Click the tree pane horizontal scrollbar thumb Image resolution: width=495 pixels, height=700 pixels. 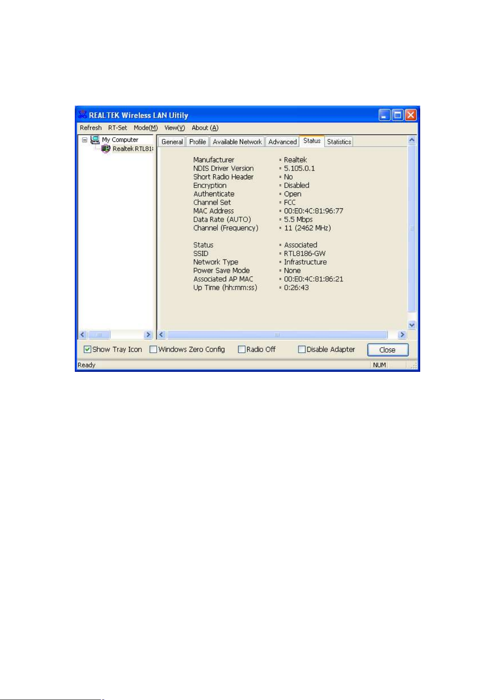click(99, 334)
